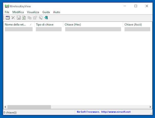Sort by Tipo di chiave column header
The width and height of the screenshot is (155, 118).
(49, 25)
